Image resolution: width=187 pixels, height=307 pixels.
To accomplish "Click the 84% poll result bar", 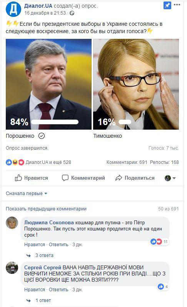I will coord(55,122).
